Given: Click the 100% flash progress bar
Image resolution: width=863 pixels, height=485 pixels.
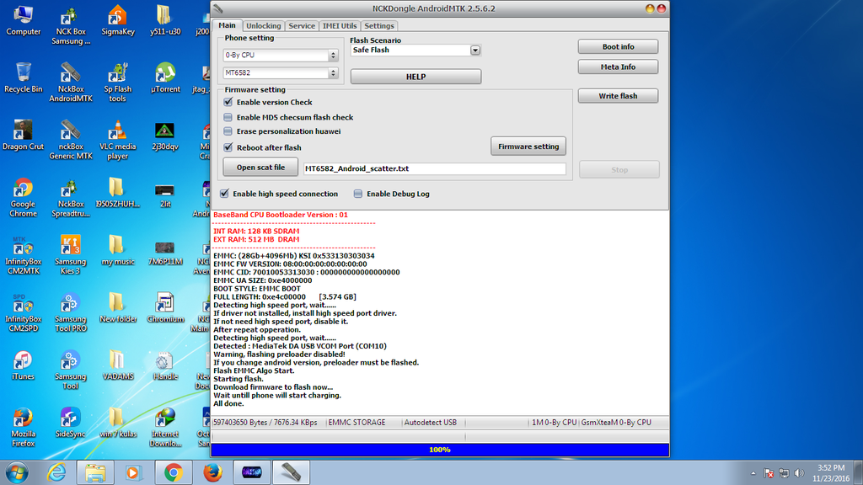Looking at the screenshot, I should coord(439,450).
